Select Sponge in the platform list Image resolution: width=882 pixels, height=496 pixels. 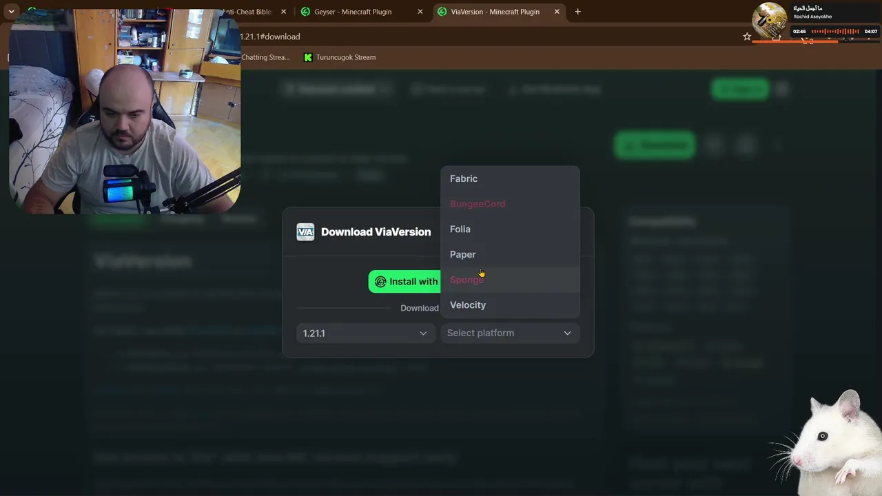click(x=510, y=280)
